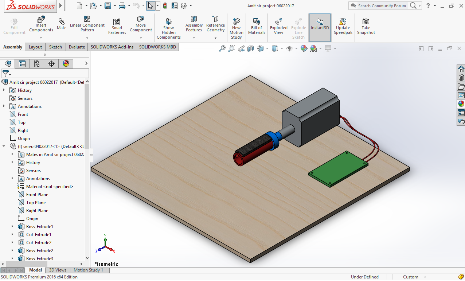Select the Sensors item under assembly

(x=25, y=98)
